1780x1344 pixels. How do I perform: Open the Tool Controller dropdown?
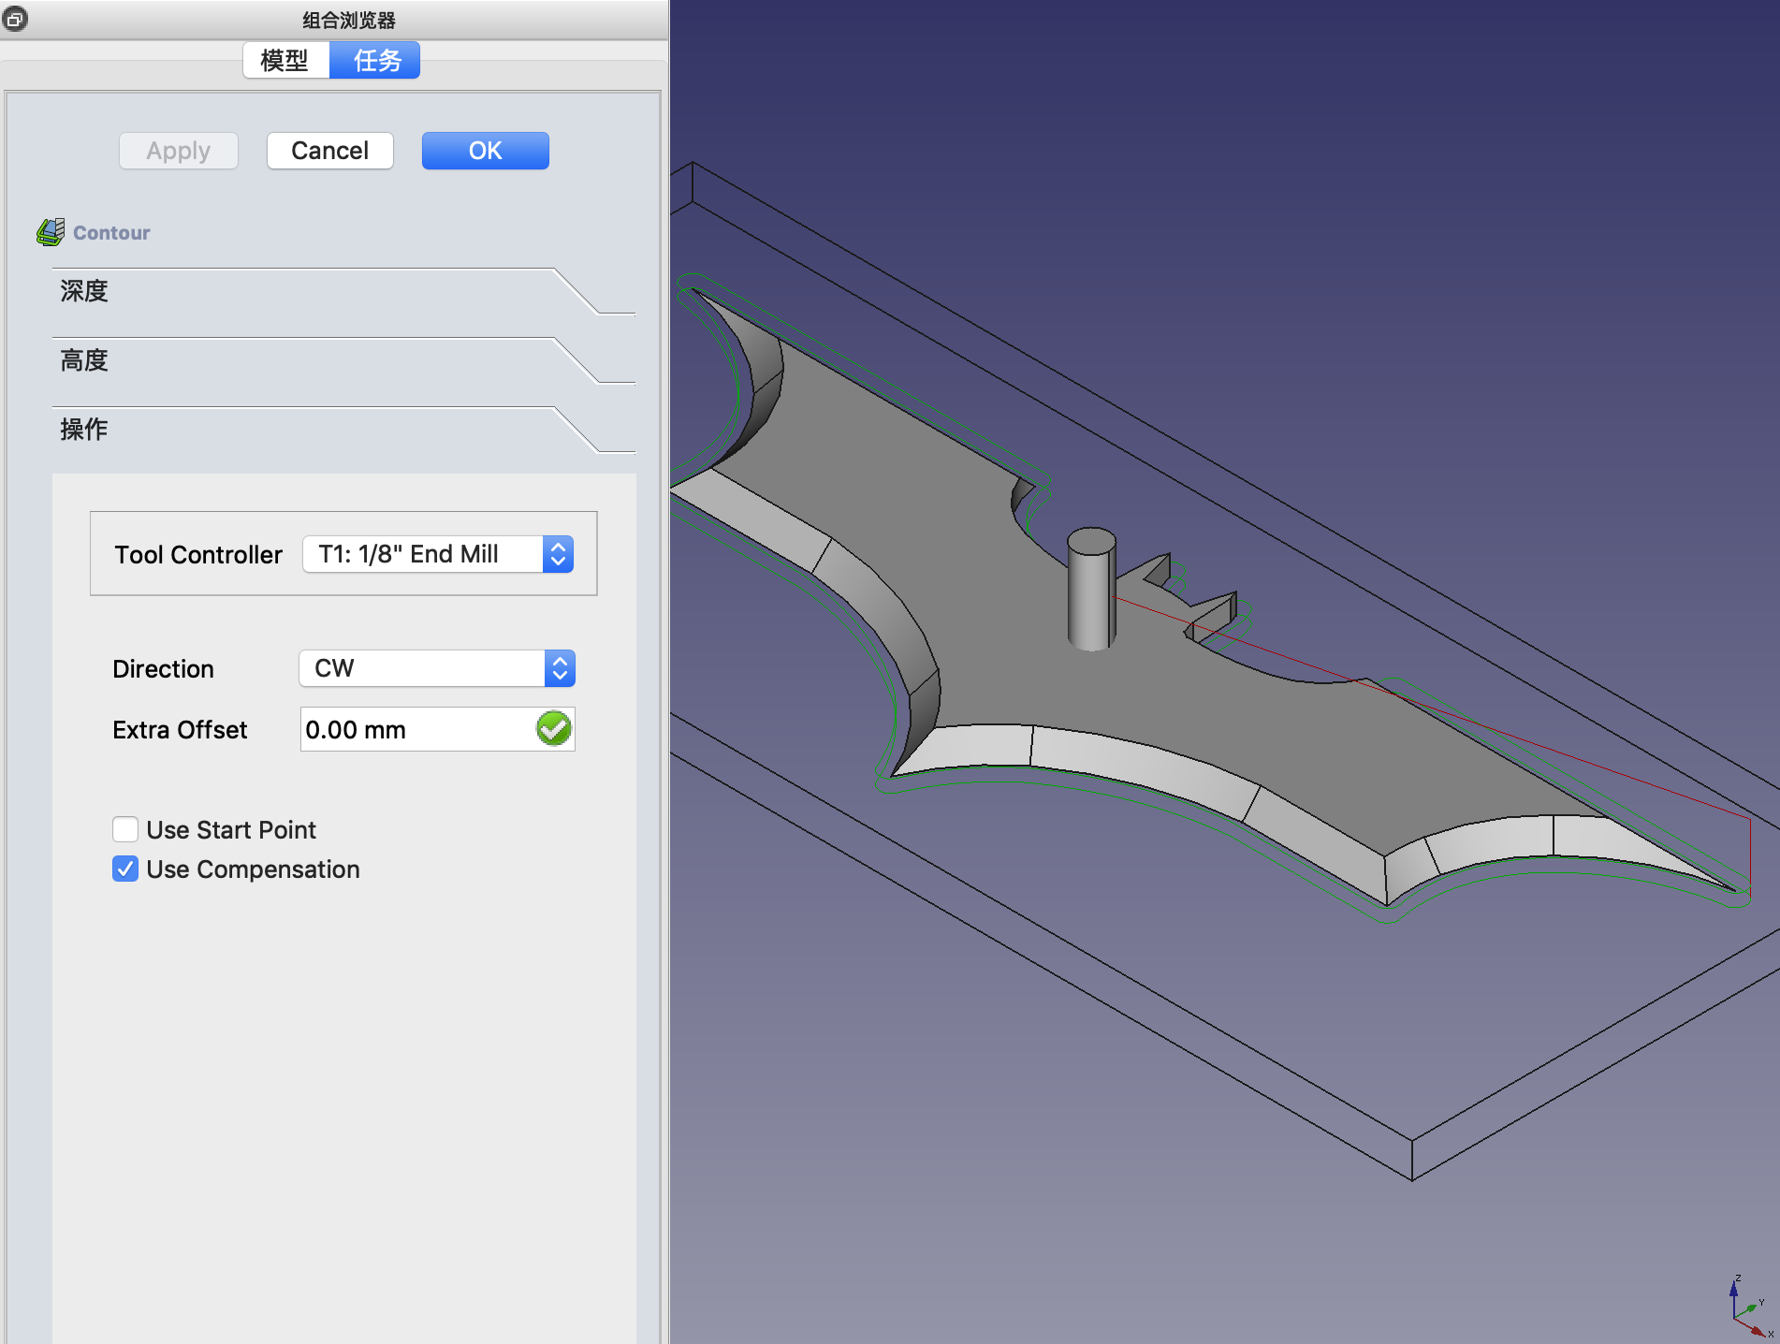437,554
